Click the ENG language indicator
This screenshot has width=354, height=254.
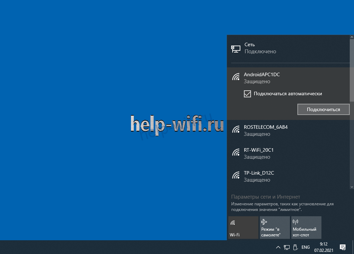pyautogui.click(x=306, y=247)
